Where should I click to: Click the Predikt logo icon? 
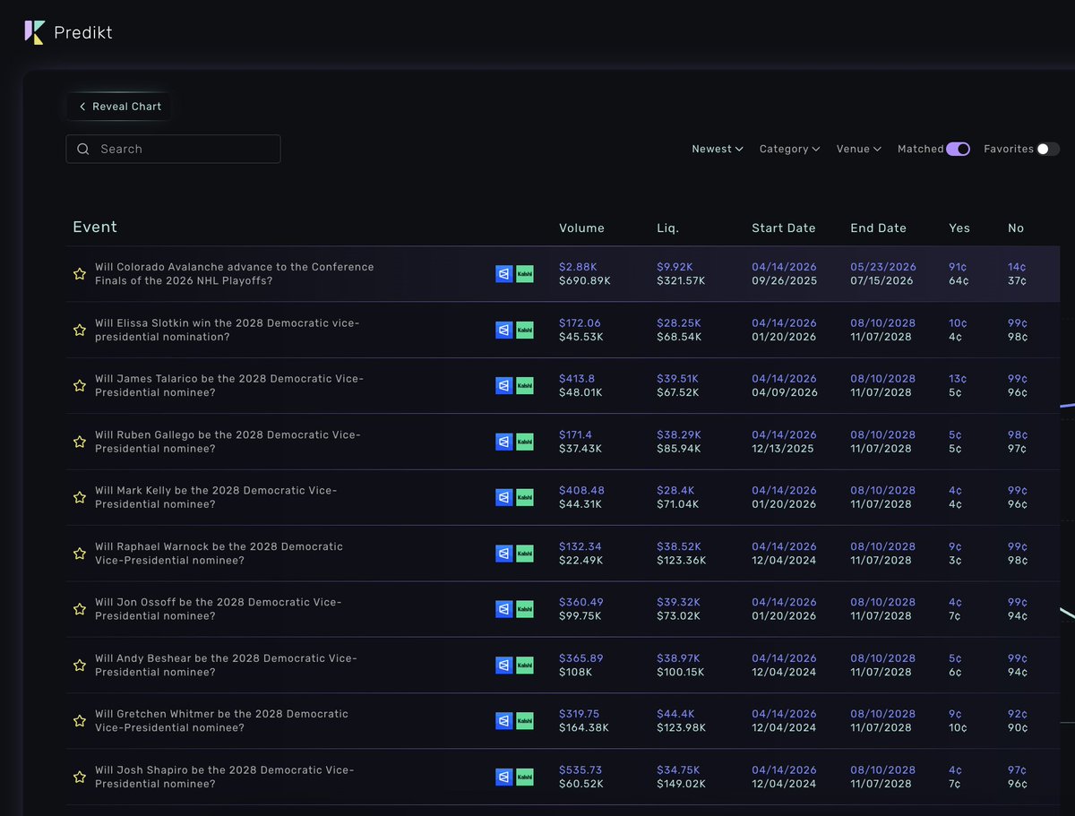pyautogui.click(x=34, y=32)
